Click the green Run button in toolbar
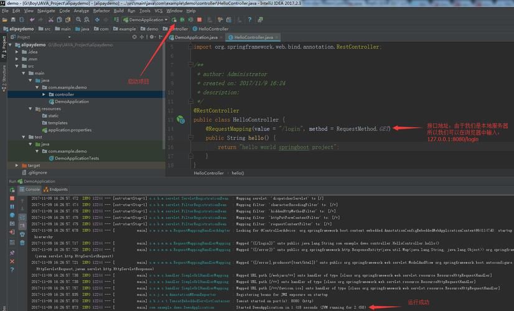The image size is (514, 311). click(x=174, y=20)
